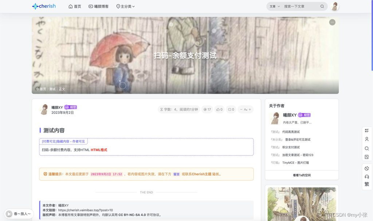Click Cherish主题 站长 contact link in notice

[205, 174]
